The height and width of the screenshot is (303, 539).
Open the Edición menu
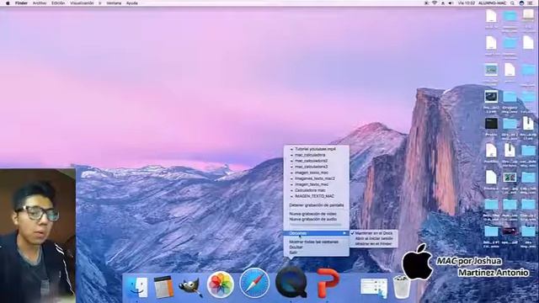coord(58,3)
